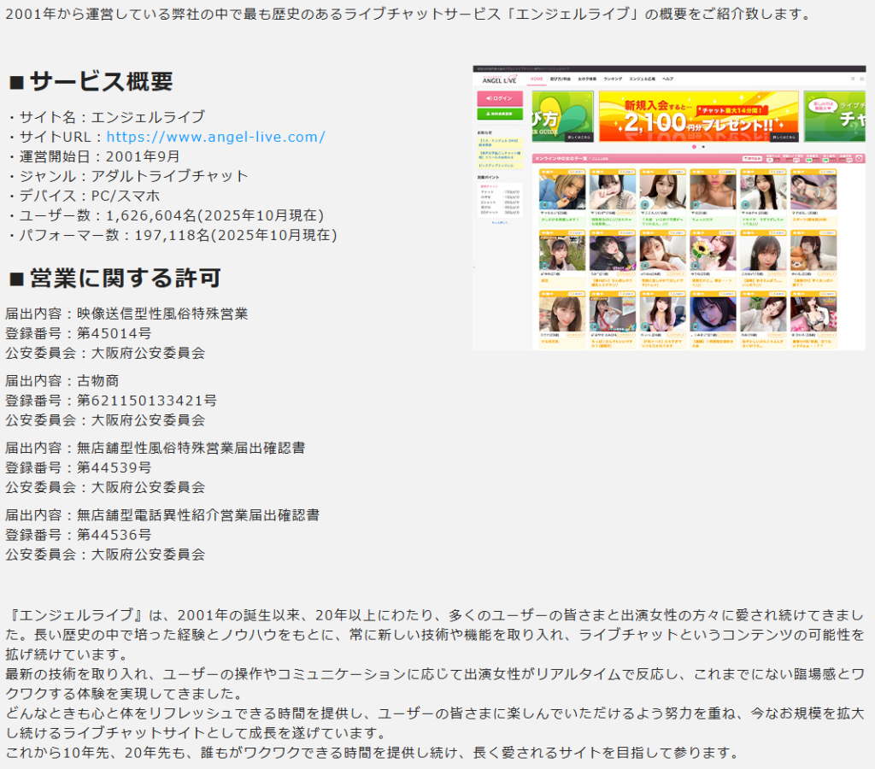Click the sentence starting これから10年先、20年先も
Image resolution: width=875 pixels, height=769 pixels.
pos(373,752)
